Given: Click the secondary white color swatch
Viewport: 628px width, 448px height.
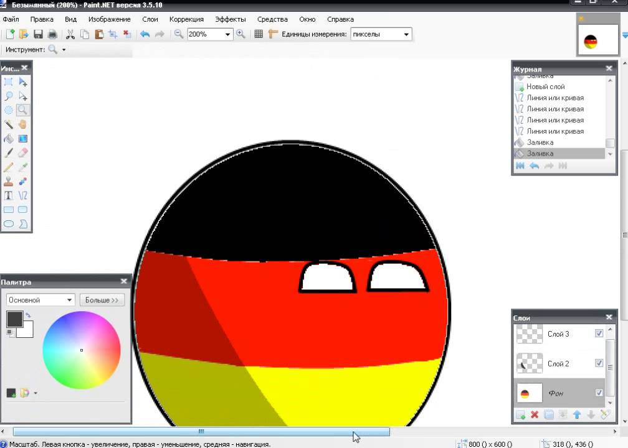Looking at the screenshot, I should (27, 331).
